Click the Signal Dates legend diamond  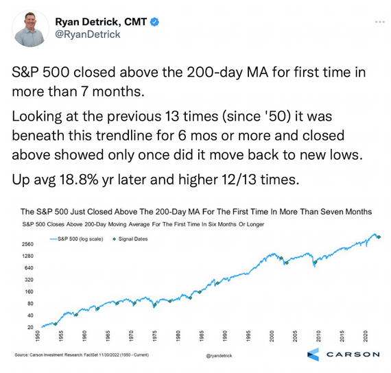115,239
